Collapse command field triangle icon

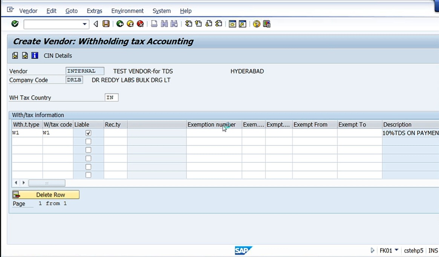tap(96, 24)
